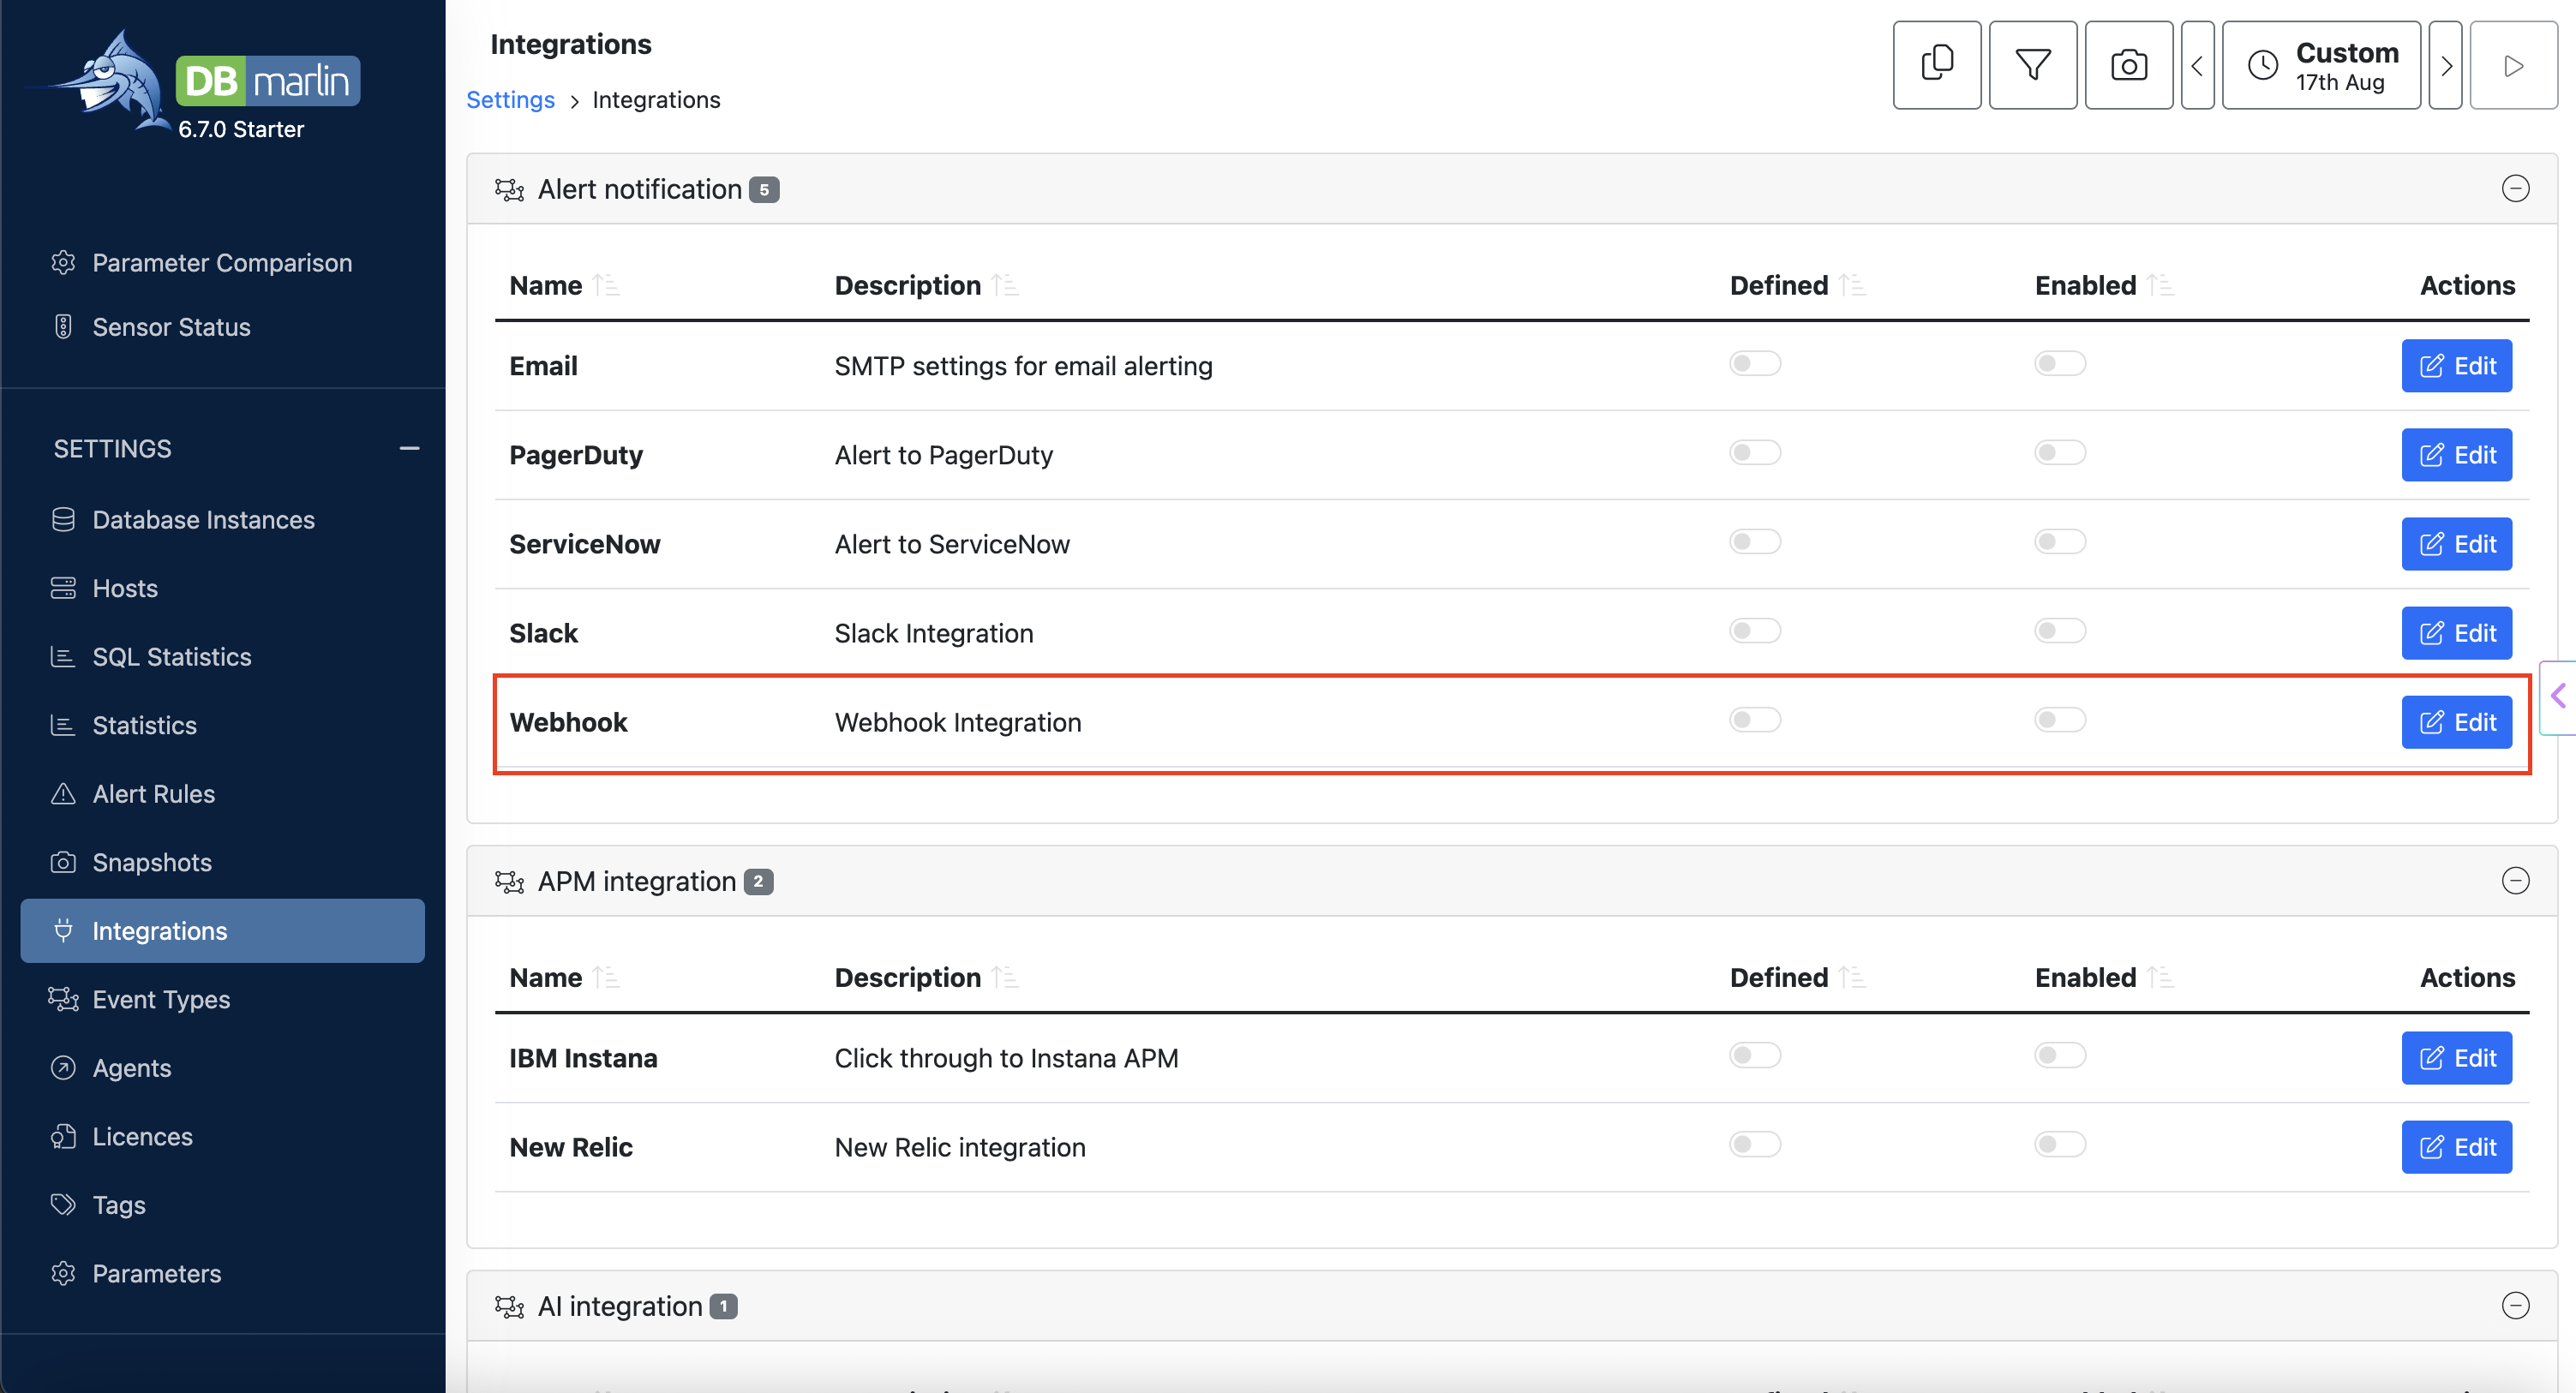Sort by Defined in the APM integration table

(1852, 978)
